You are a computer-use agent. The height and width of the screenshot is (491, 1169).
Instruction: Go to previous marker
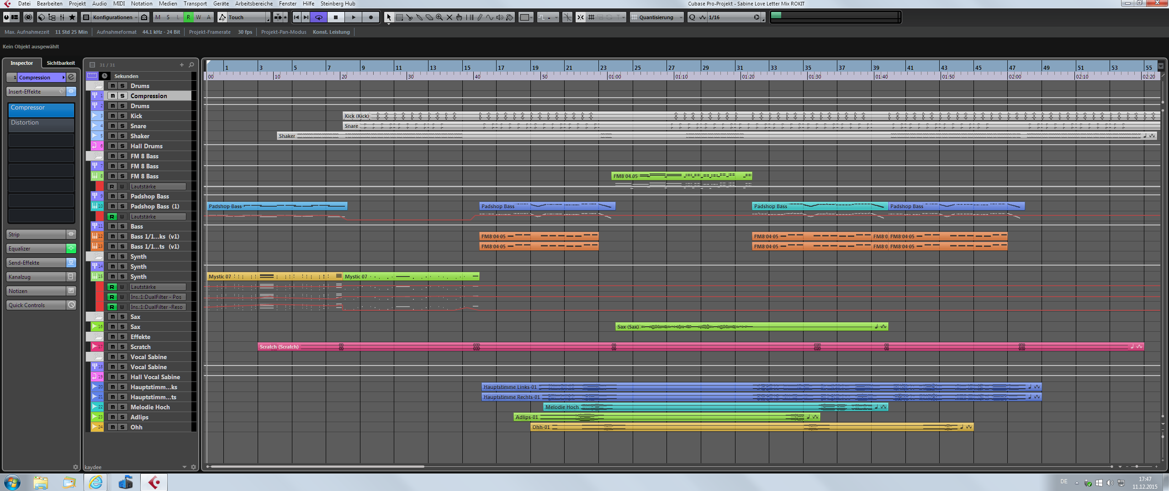pos(296,17)
